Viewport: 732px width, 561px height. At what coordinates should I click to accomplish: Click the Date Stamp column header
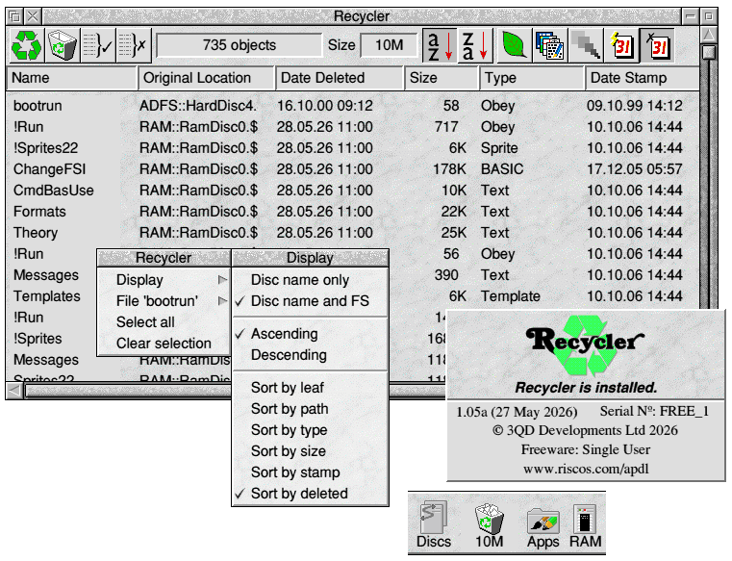[643, 78]
